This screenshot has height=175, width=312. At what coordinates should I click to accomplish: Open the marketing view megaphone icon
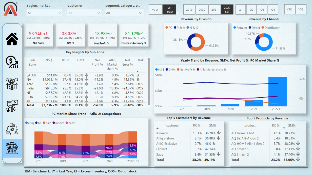click(12, 106)
